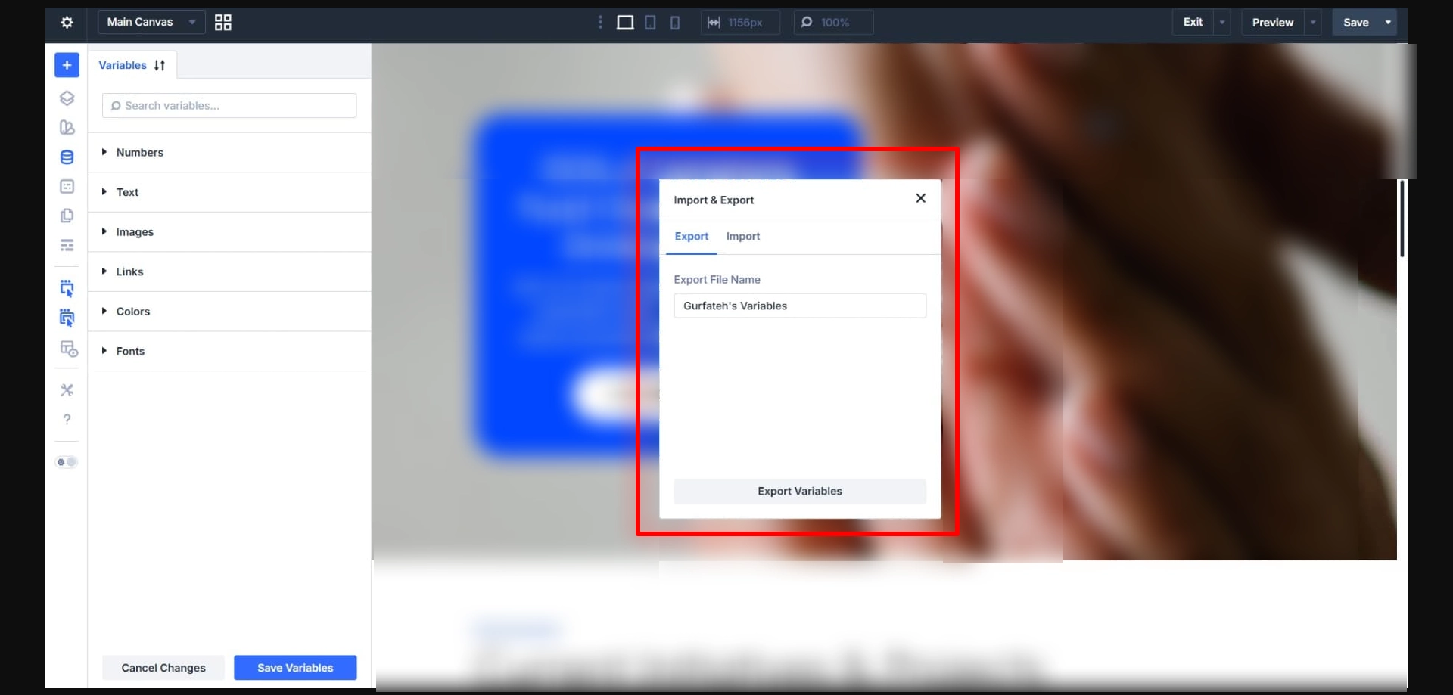Image resolution: width=1453 pixels, height=695 pixels.
Task: Click Cancel Changes at panel bottom
Action: pyautogui.click(x=163, y=667)
